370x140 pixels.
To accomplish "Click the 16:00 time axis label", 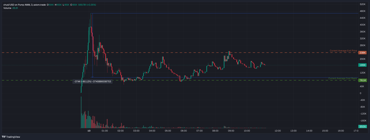I will tap(341, 131).
